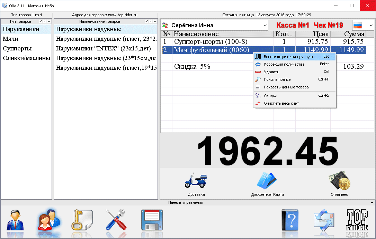Viewport: 376px width, 239px height.
Task: Click the Кол... column header
Action: point(284,34)
